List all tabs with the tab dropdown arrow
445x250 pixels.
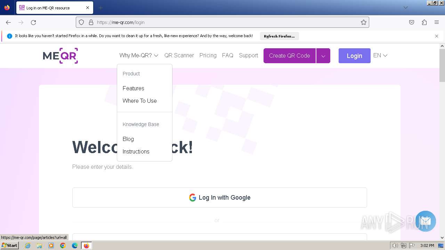[405, 8]
